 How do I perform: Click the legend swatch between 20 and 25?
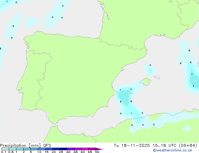point(56,149)
